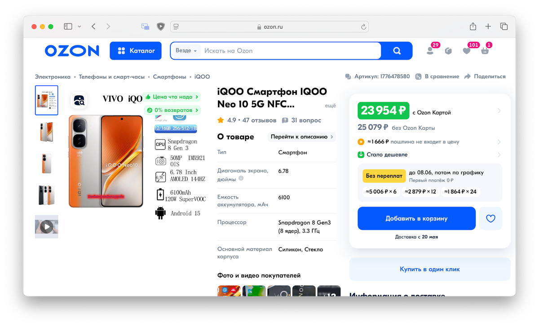Click the Safari tab group picture icon

145,27
